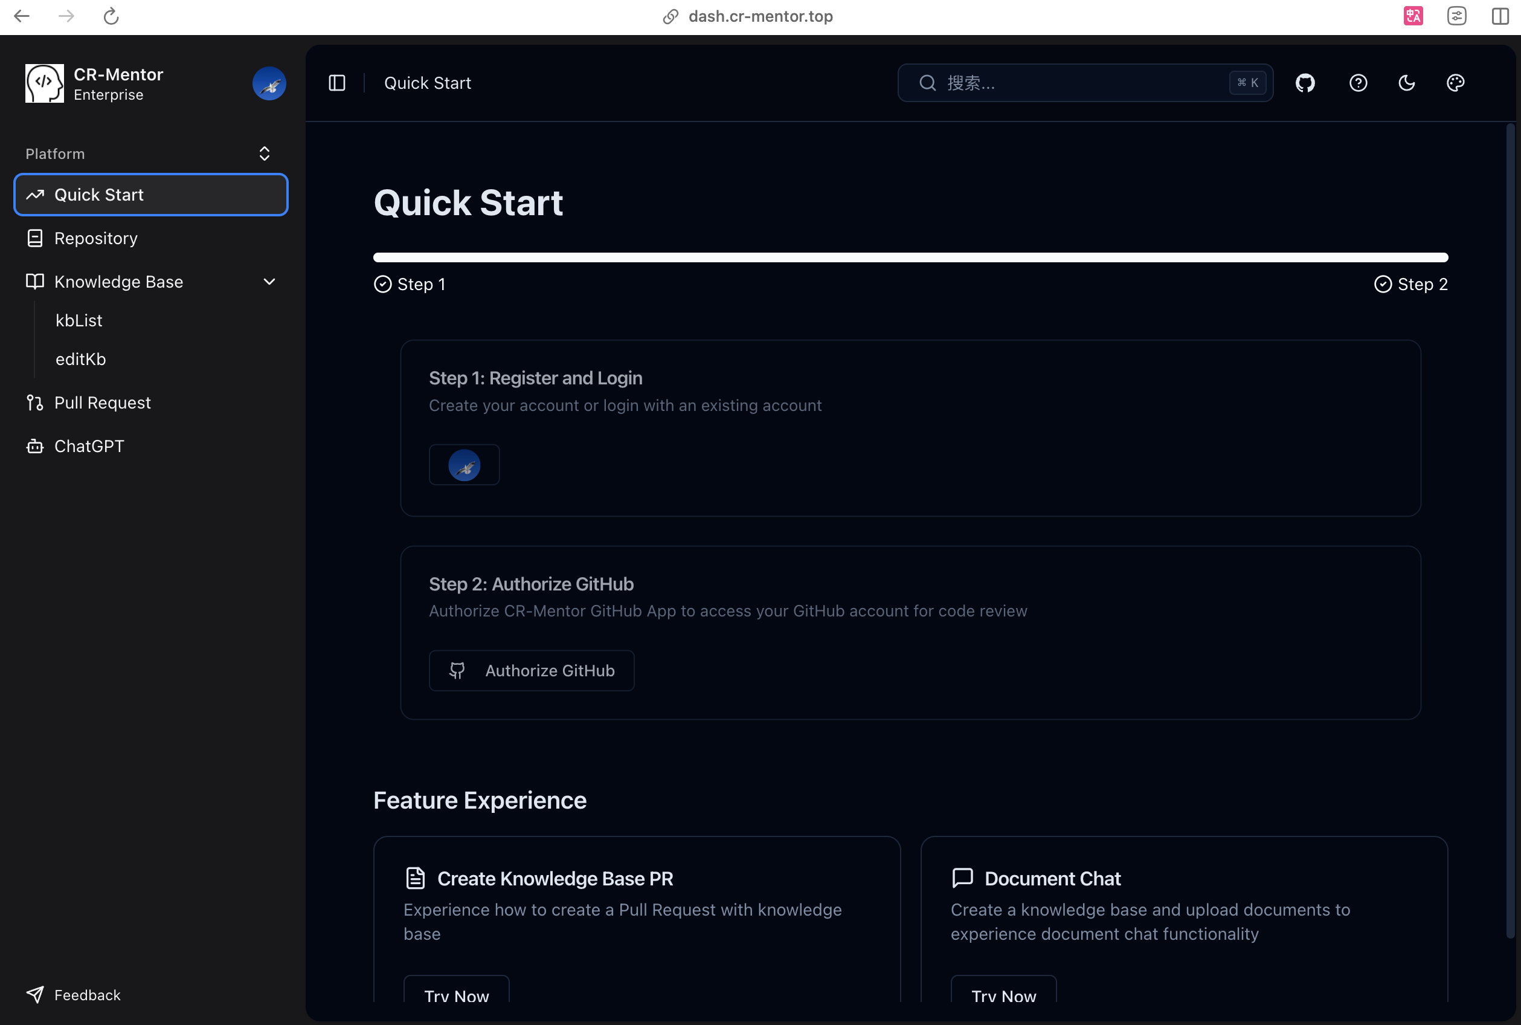This screenshot has width=1521, height=1025.
Task: Open the GitHub repository icon in header
Action: pyautogui.click(x=1304, y=82)
